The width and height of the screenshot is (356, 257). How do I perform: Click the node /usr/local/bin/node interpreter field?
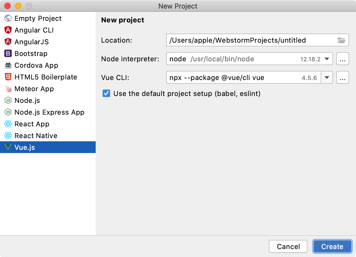coord(249,59)
